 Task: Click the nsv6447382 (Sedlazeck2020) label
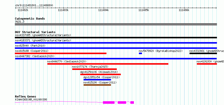pyautogui.click(x=35, y=56)
